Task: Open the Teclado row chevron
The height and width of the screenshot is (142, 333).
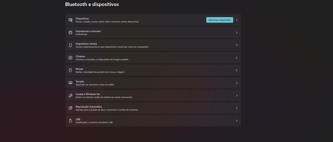Action: (237, 83)
